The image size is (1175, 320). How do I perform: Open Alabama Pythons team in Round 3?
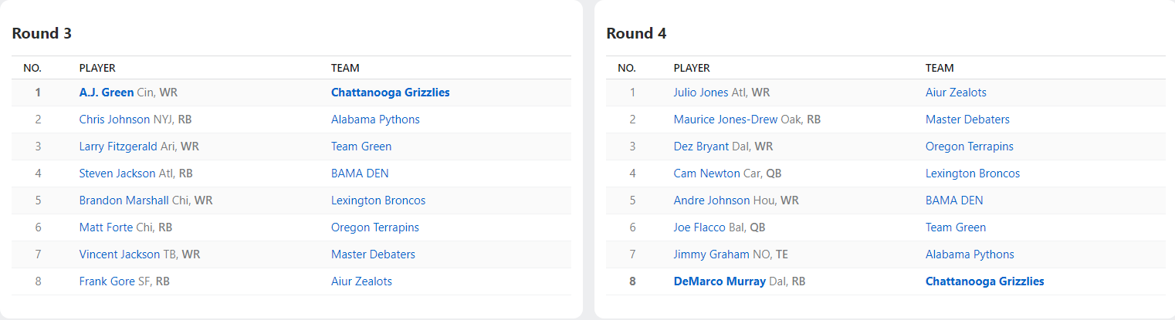[x=375, y=120]
